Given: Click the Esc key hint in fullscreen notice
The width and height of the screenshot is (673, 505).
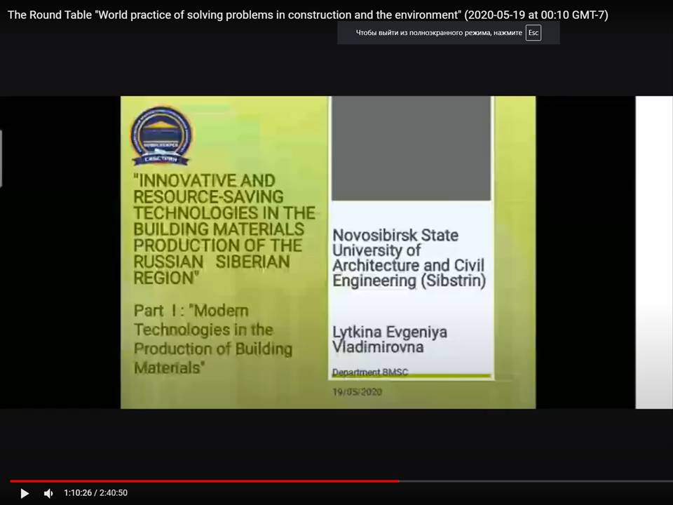Looking at the screenshot, I should [x=533, y=33].
